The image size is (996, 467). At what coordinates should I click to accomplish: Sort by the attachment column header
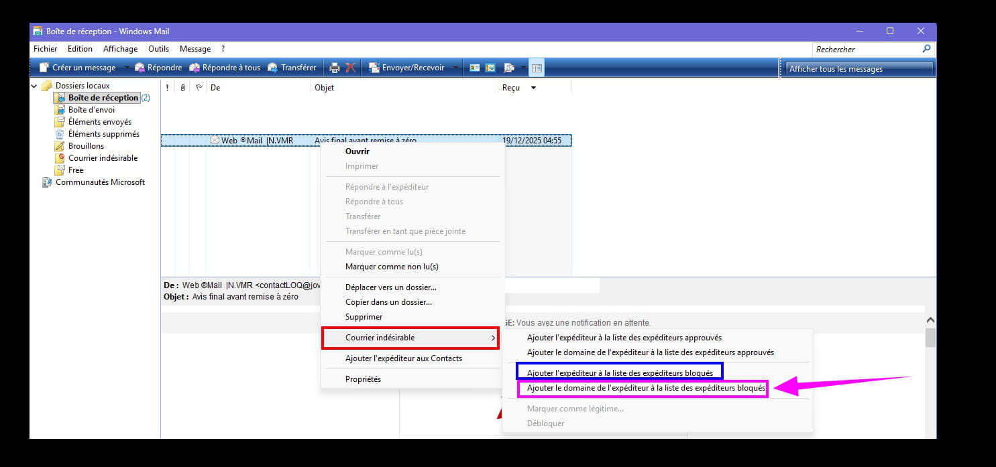point(182,88)
